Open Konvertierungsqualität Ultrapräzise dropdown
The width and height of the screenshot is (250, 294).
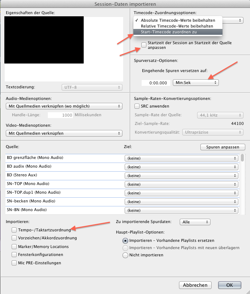pos(213,132)
